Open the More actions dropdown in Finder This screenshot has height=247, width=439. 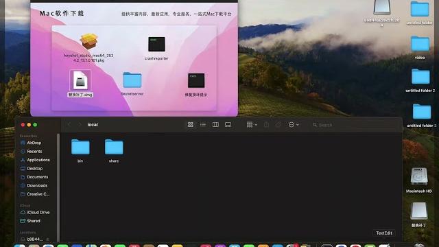pyautogui.click(x=294, y=125)
